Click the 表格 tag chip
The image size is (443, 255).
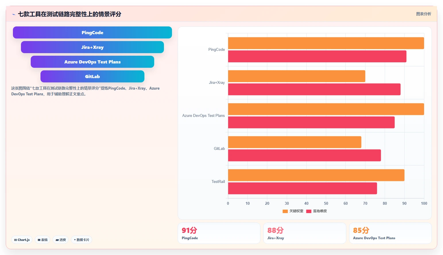[x=43, y=240]
